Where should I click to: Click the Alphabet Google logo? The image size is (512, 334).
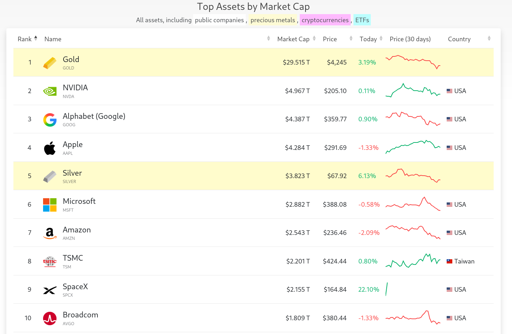[50, 120]
